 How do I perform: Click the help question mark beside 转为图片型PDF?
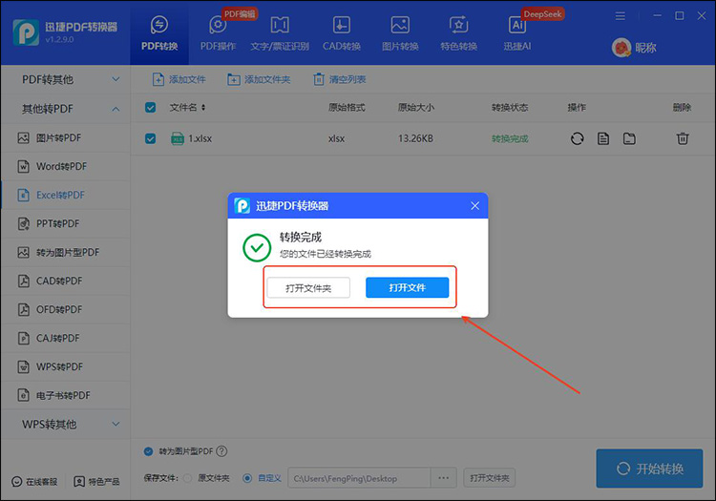[221, 451]
